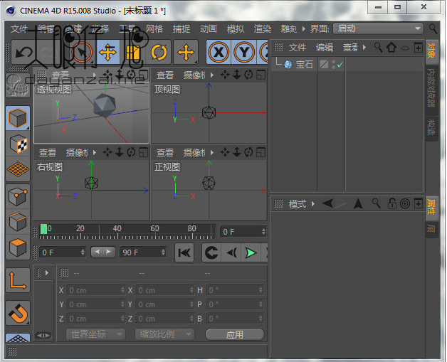Click the lock icon in Attributes panel

(392, 204)
